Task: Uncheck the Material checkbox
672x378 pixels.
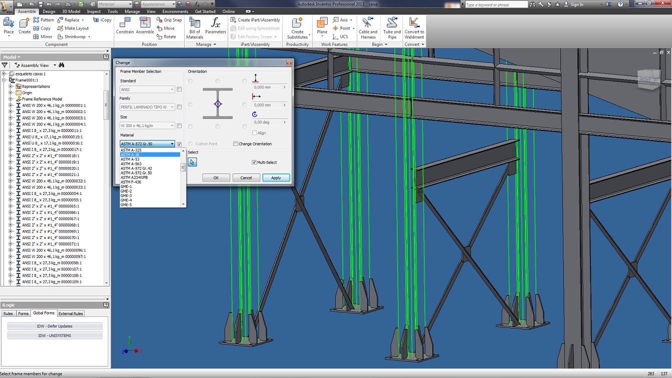Action: click(179, 144)
